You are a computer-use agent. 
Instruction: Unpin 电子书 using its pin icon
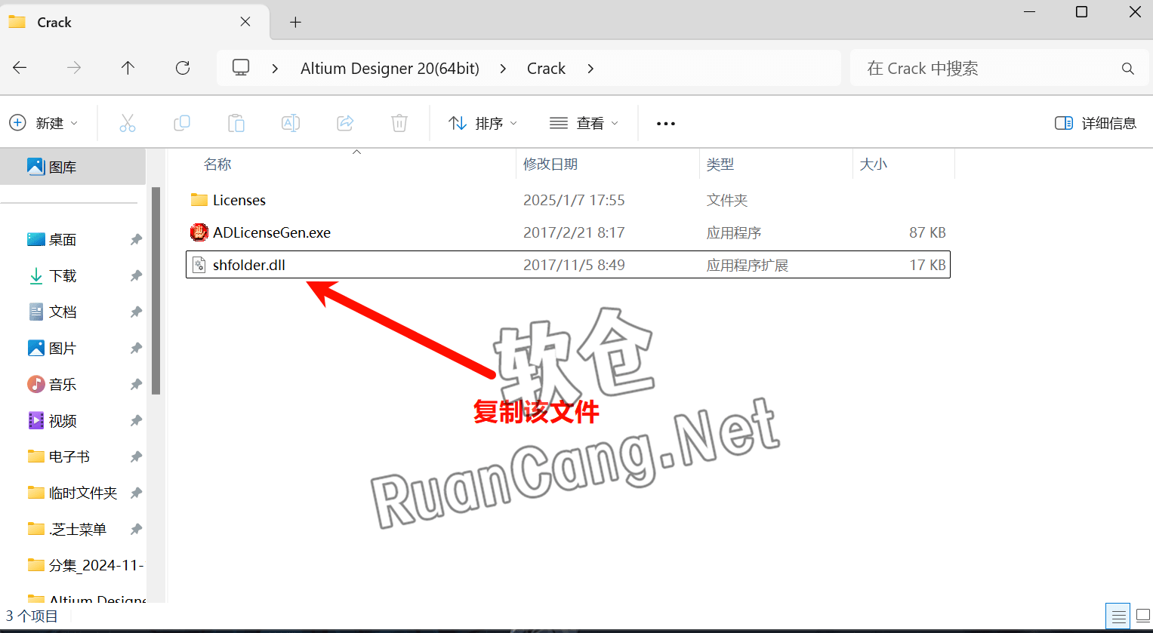136,456
